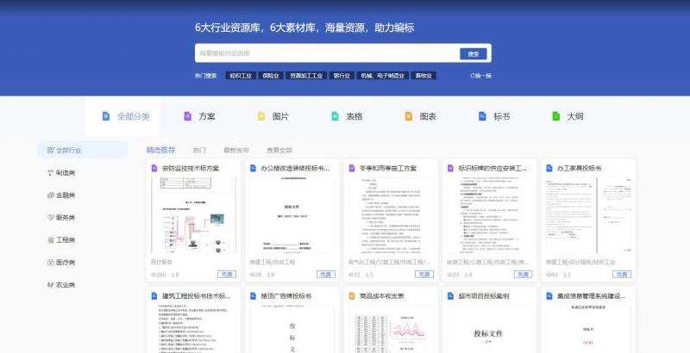Open 超市项目投标案例 cover thumbnail
690x353 pixels.
[490, 329]
